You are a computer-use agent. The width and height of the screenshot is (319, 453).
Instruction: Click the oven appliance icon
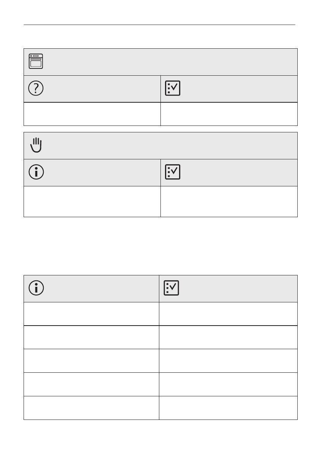click(x=36, y=61)
